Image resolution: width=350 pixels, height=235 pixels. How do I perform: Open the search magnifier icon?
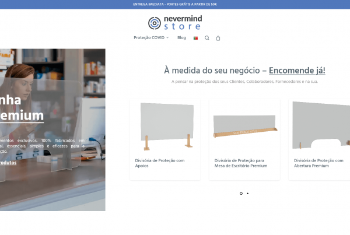tap(207, 38)
